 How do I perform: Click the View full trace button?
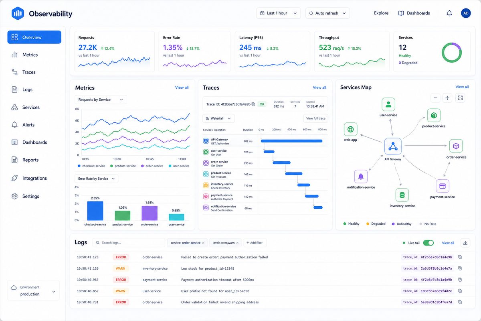[x=315, y=118]
